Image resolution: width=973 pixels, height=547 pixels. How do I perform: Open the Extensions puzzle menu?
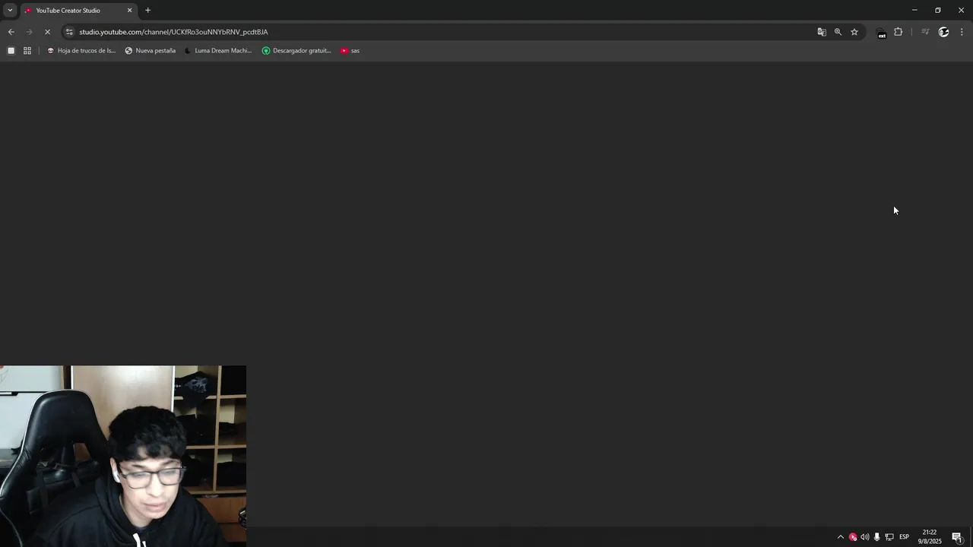899,32
